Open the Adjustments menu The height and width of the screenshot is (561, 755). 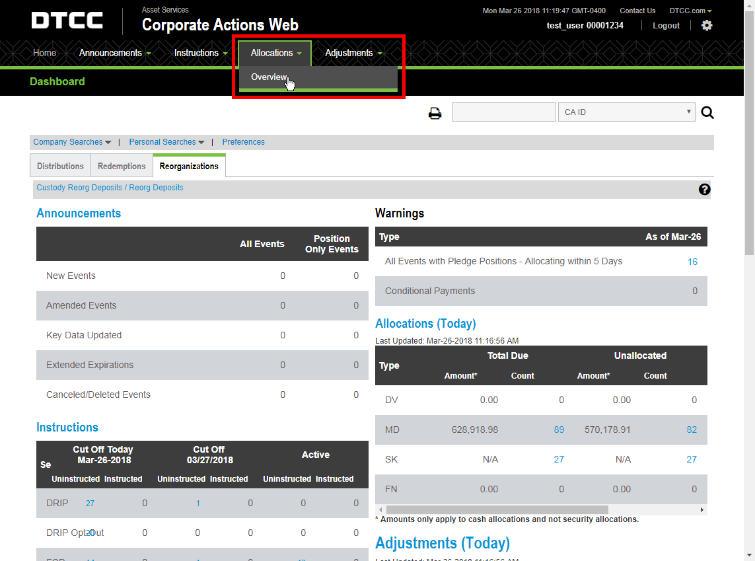tap(353, 53)
